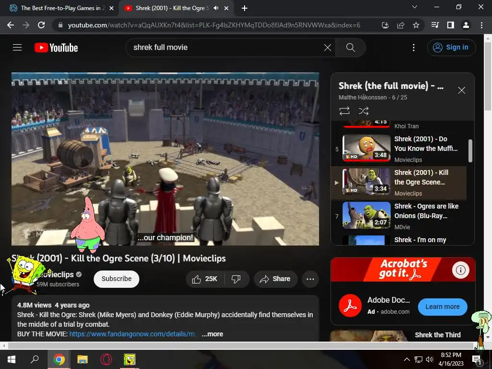Viewport: 492px width, 369px height.
Task: Show hidden tray icons chevron
Action: click(406, 359)
